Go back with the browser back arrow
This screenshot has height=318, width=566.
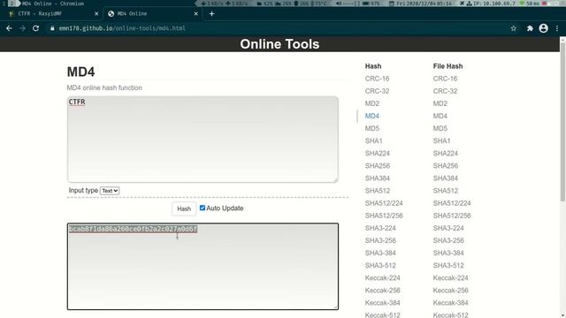pos(9,28)
